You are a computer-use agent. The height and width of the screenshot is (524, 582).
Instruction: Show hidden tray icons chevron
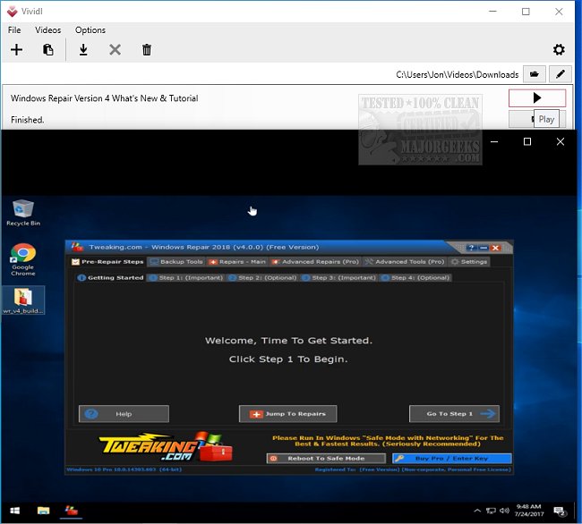pos(477,511)
